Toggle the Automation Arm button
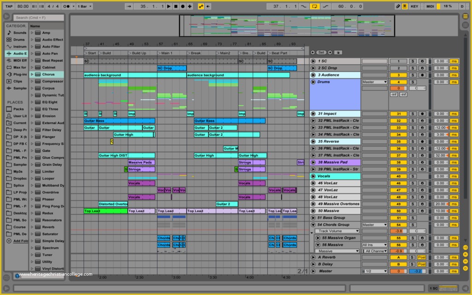Screen dimensions: 472x295 click(x=201, y=6)
